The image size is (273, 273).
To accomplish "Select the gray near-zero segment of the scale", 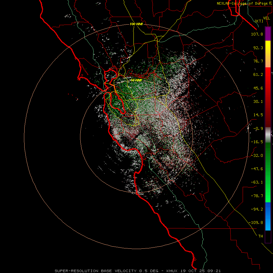I will point(268,135).
